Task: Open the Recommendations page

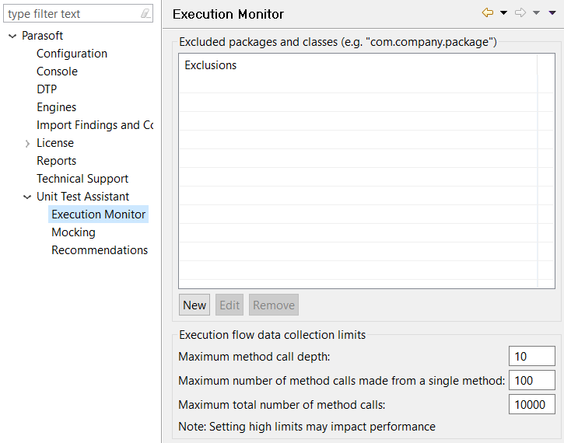Action: [x=100, y=250]
